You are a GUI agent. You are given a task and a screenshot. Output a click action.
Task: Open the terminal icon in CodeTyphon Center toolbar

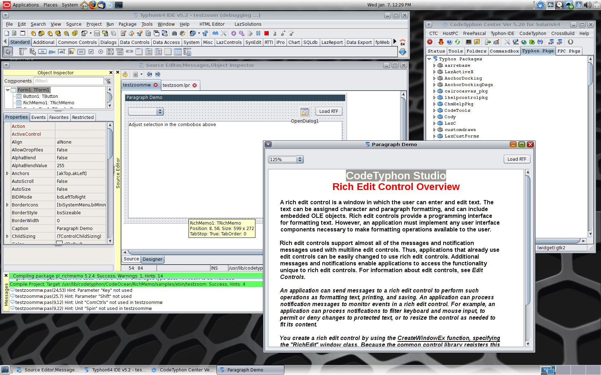(x=469, y=42)
